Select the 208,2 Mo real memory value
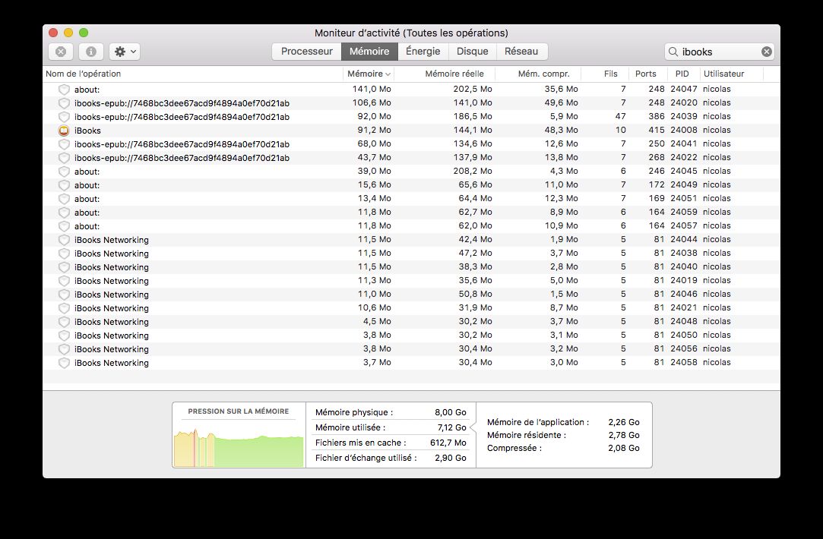The image size is (823, 539). [x=473, y=171]
